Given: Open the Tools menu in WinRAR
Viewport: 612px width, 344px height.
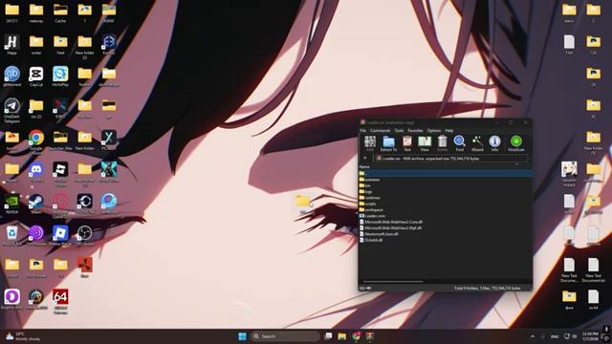Looking at the screenshot, I should pyautogui.click(x=399, y=131).
